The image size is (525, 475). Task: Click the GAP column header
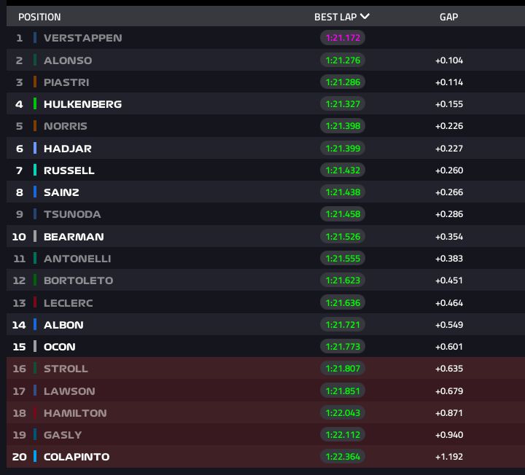click(448, 17)
